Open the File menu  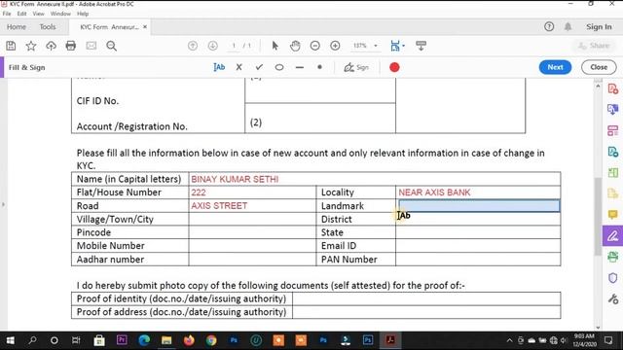[7, 14]
